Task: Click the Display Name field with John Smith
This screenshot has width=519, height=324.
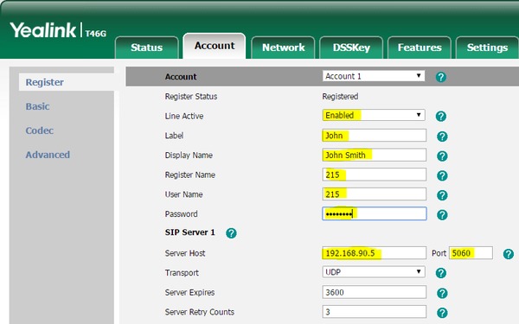Action: click(374, 155)
